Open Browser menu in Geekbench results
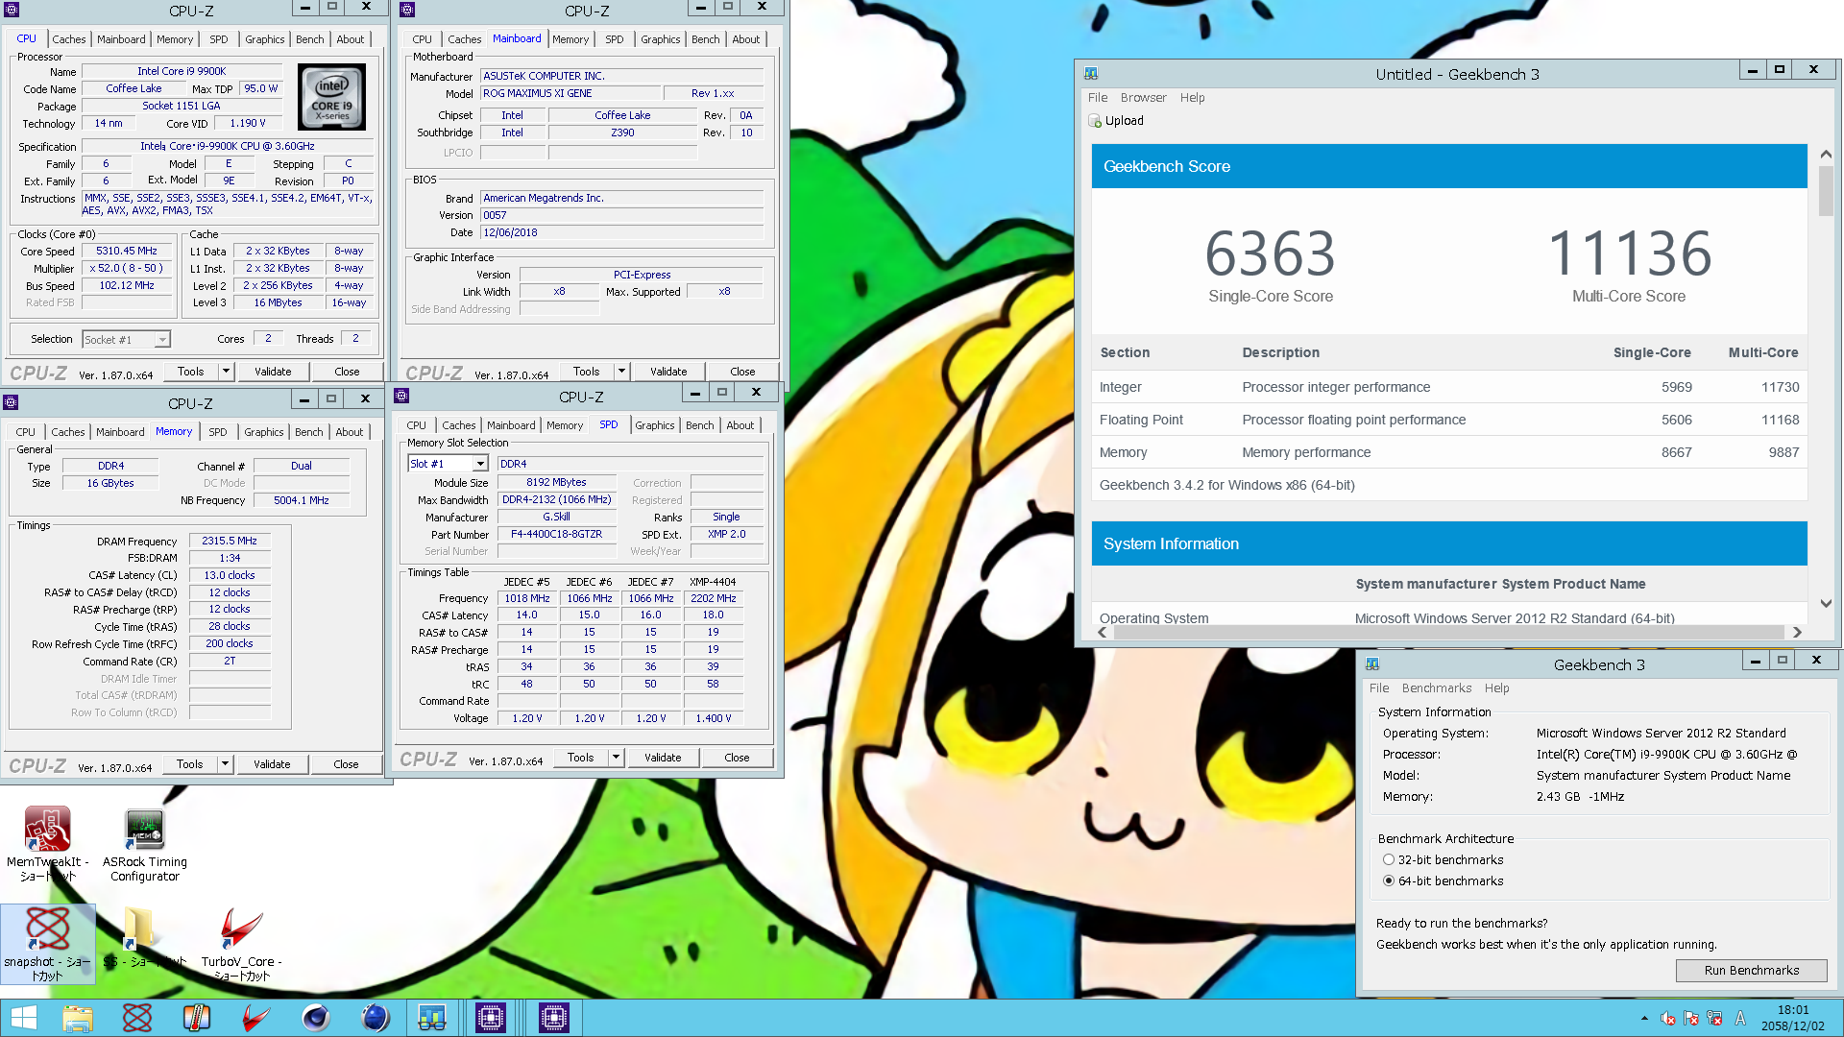This screenshot has height=1037, width=1844. coord(1143,98)
